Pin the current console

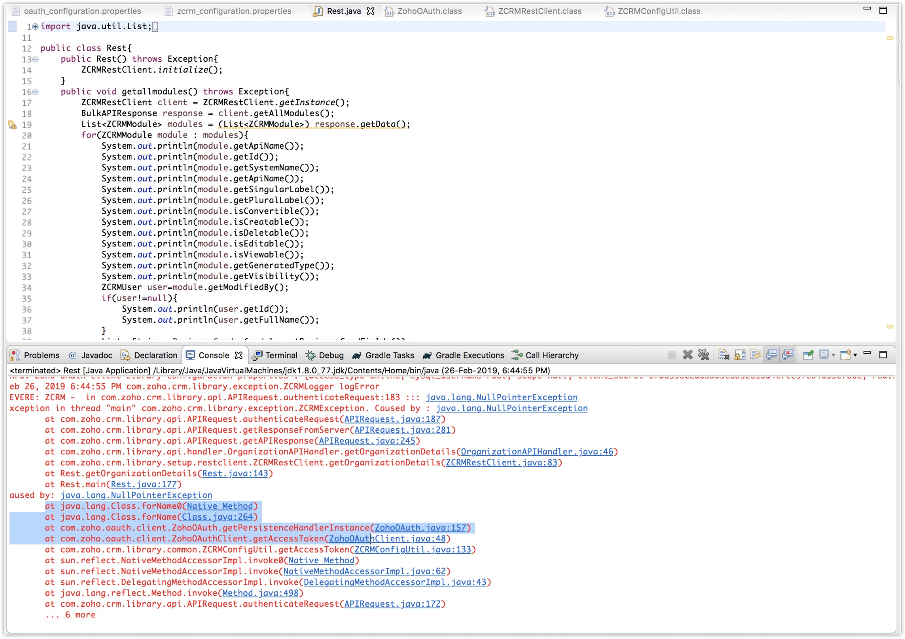[x=808, y=355]
